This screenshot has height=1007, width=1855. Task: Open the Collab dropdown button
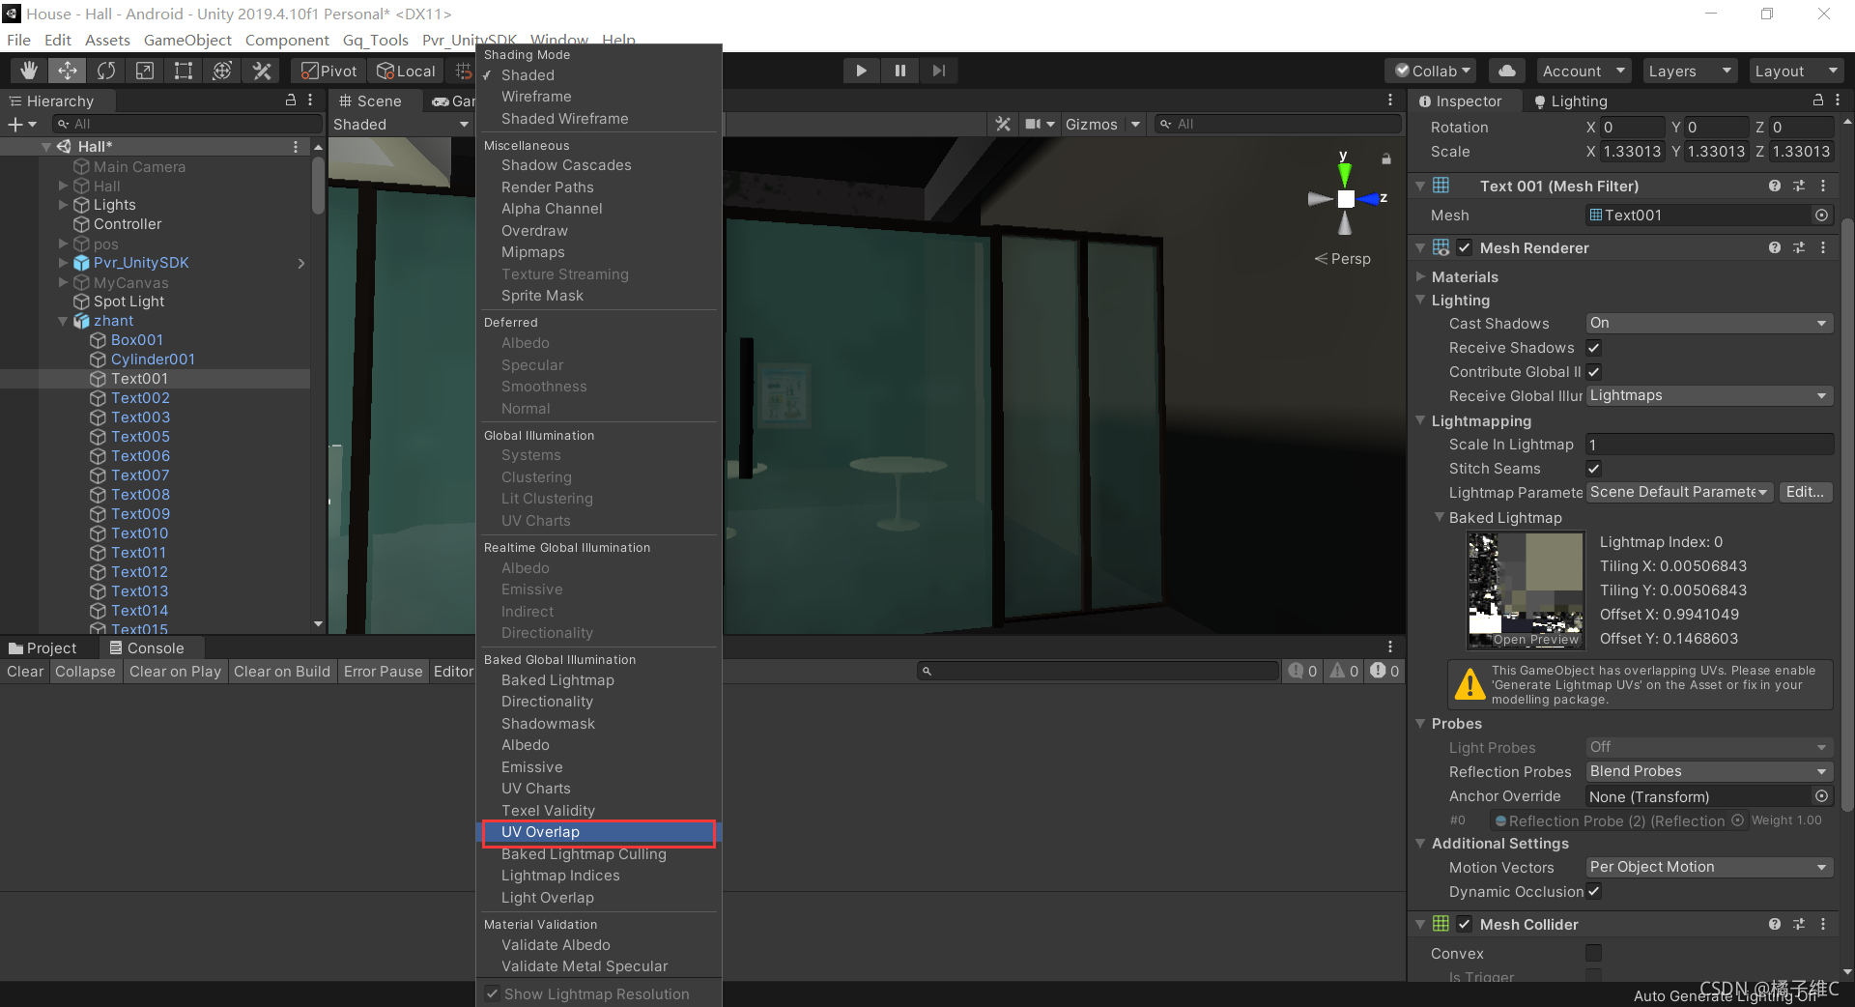tap(1431, 71)
